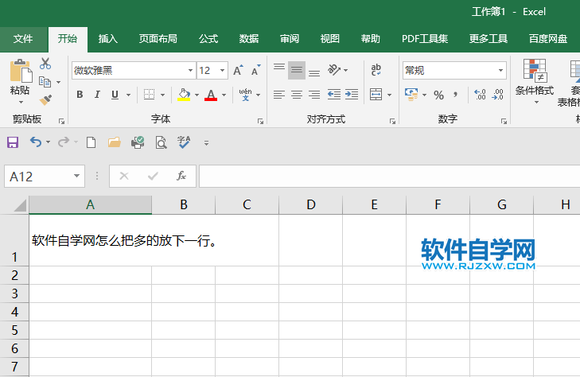This screenshot has height=377, width=580.
Task: Open font color dropdown arrow
Action: pyautogui.click(x=224, y=95)
